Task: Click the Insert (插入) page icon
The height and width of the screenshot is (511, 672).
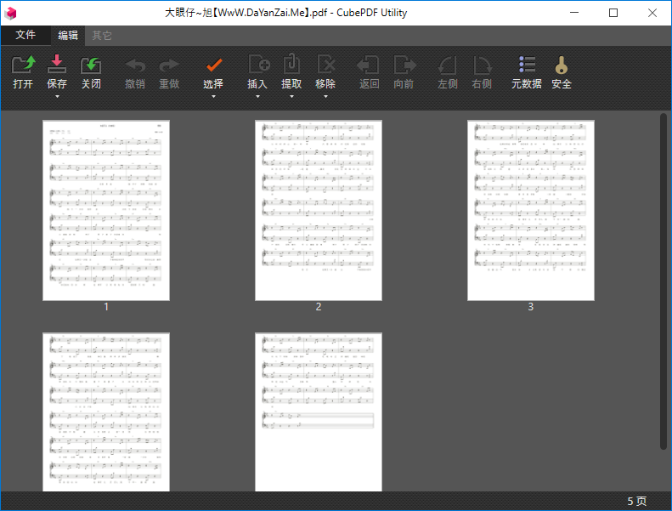Action: pyautogui.click(x=257, y=65)
